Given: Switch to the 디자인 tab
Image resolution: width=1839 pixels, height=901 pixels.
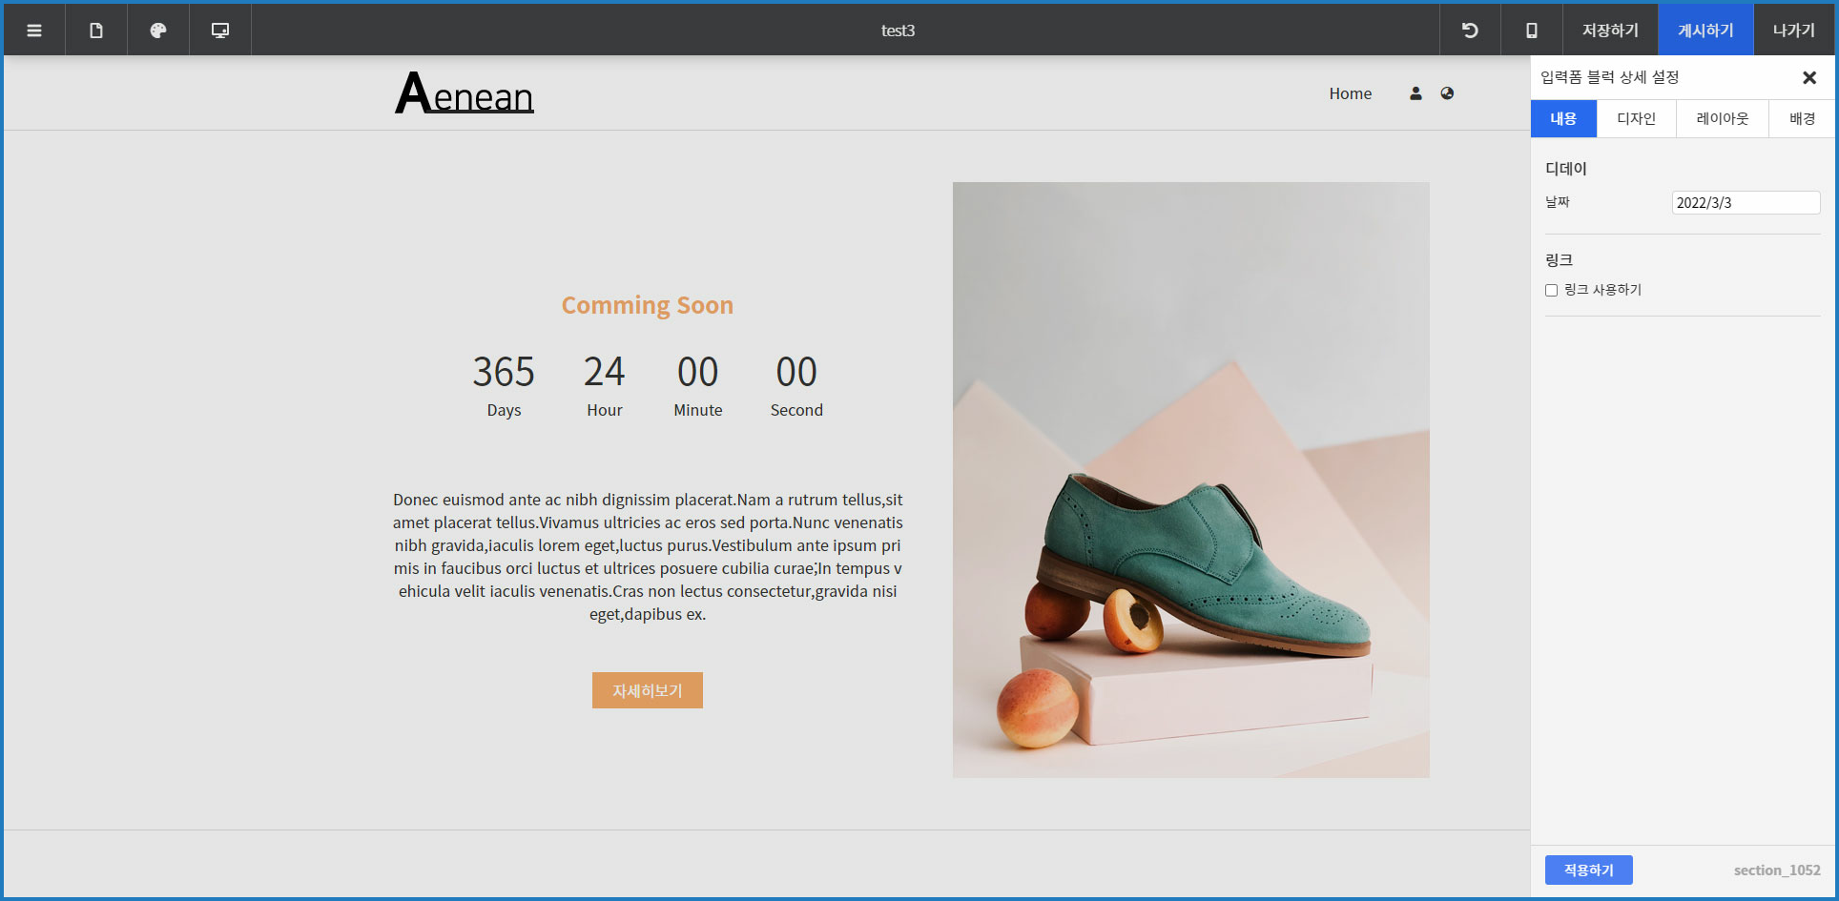Looking at the screenshot, I should [1636, 119].
